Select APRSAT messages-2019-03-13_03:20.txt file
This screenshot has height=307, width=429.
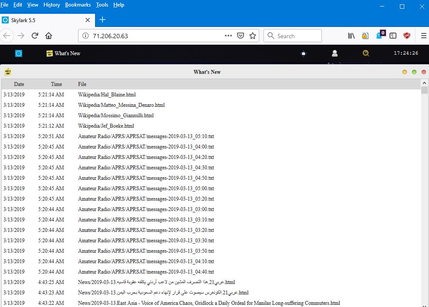coord(146,230)
